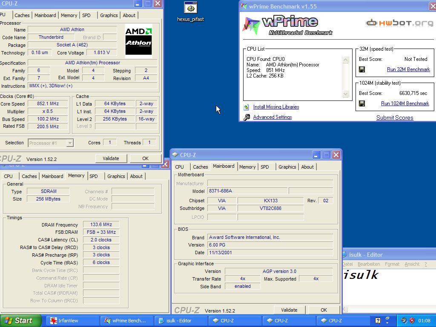
Task: Click the help question mark tray icon
Action: [x=378, y=321]
